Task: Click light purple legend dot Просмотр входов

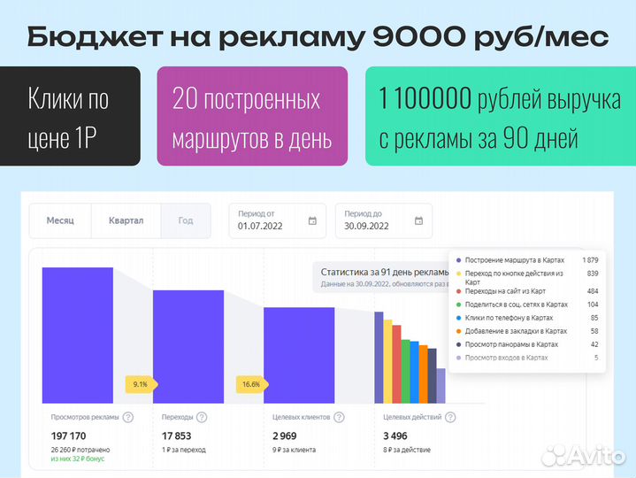Action: point(459,358)
